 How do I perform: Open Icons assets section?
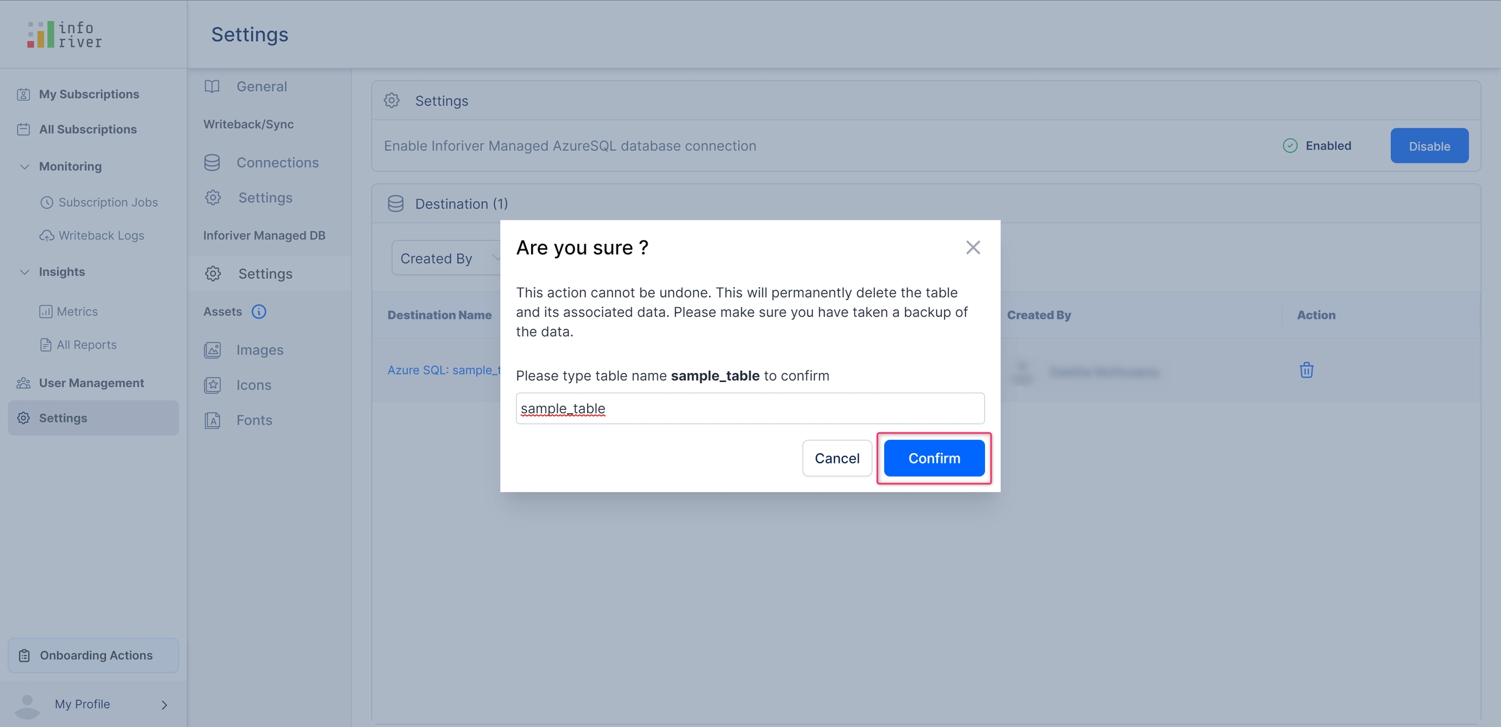tap(253, 385)
